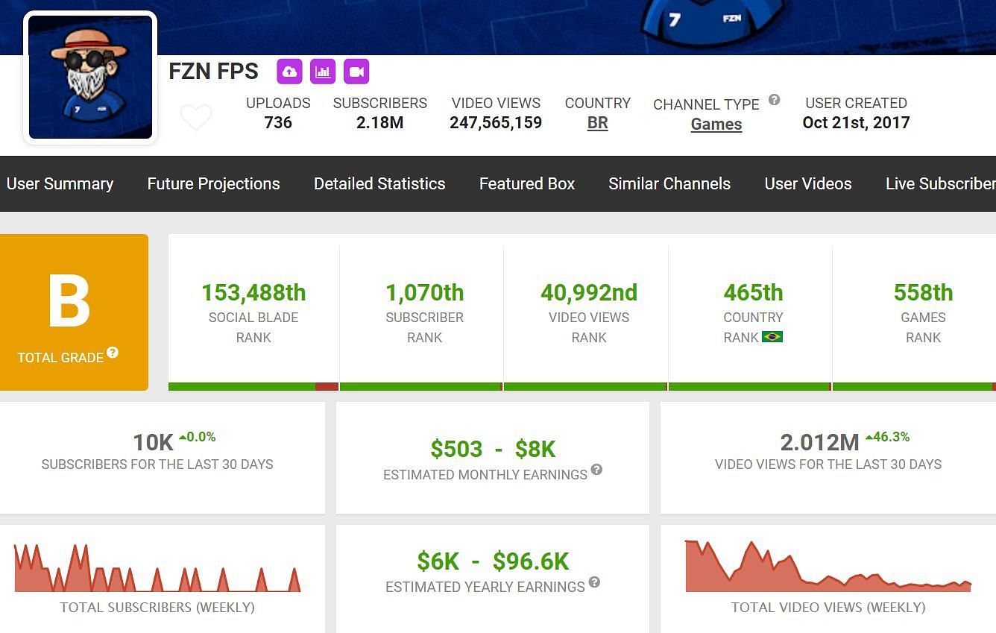Click the Total Grade help icon
The height and width of the screenshot is (633, 996).
pyautogui.click(x=113, y=352)
